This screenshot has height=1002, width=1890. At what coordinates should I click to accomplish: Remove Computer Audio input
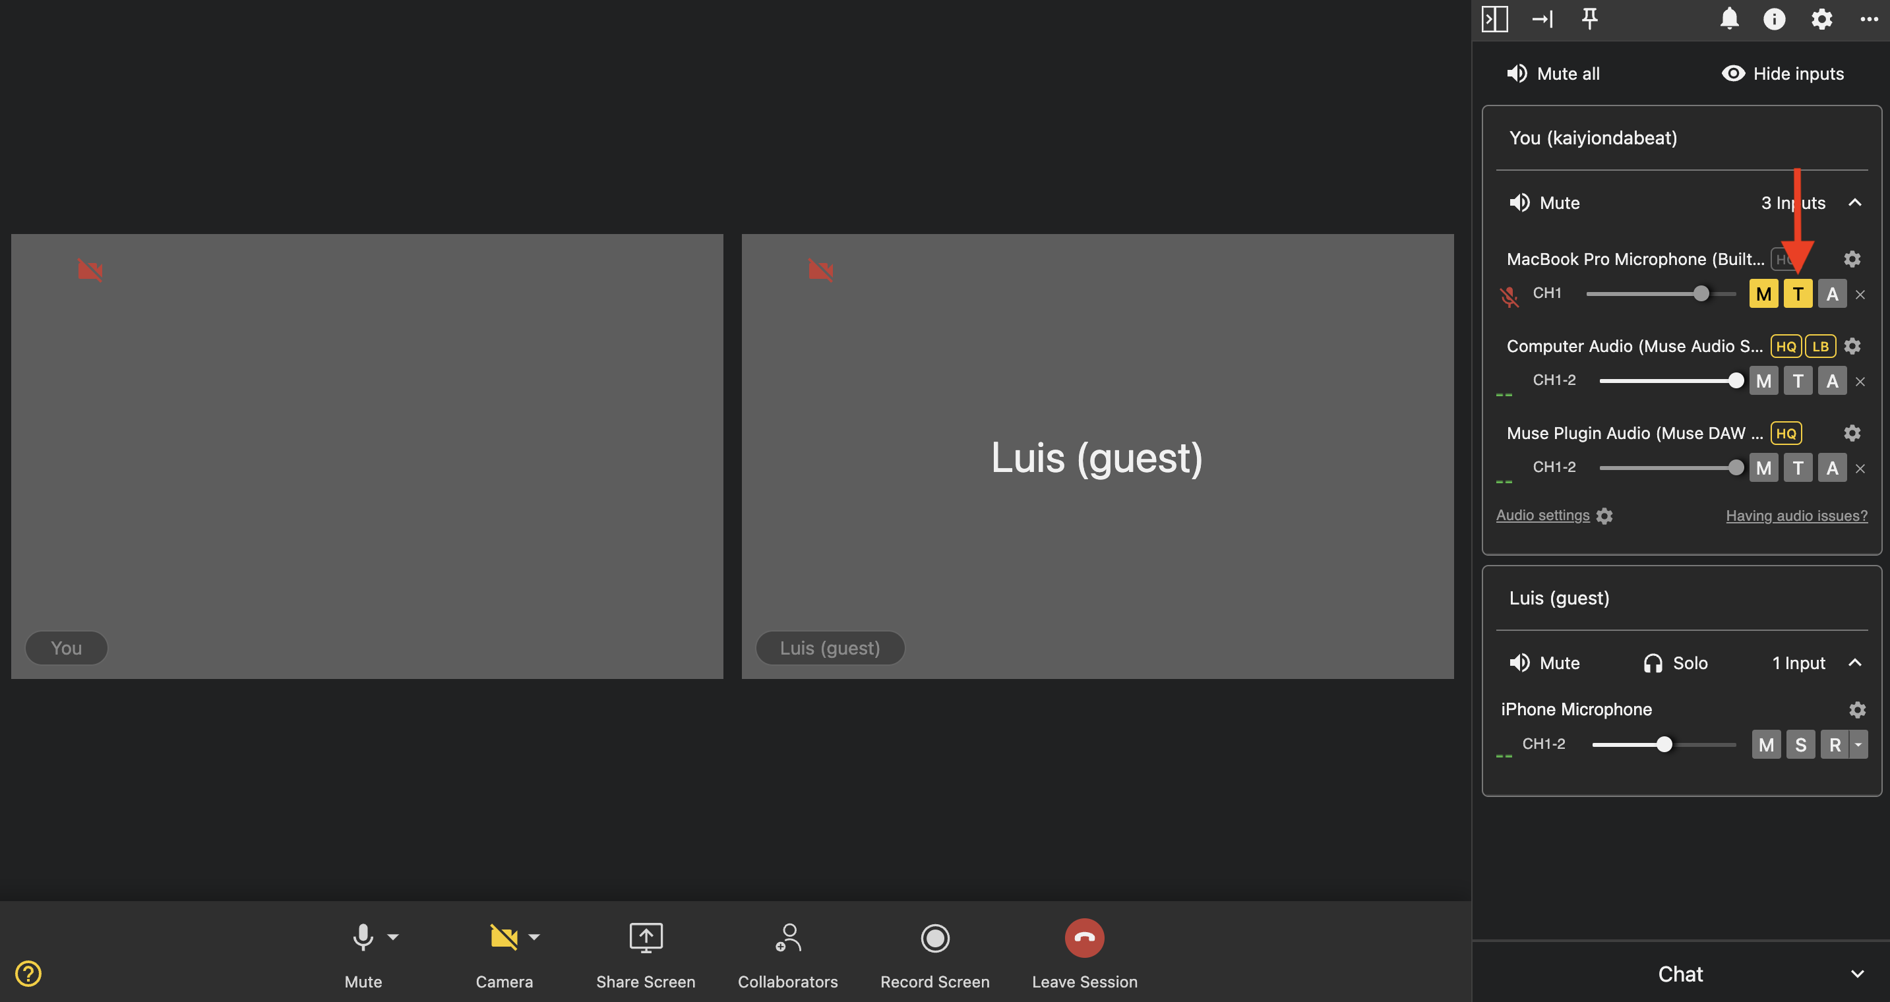click(1860, 382)
